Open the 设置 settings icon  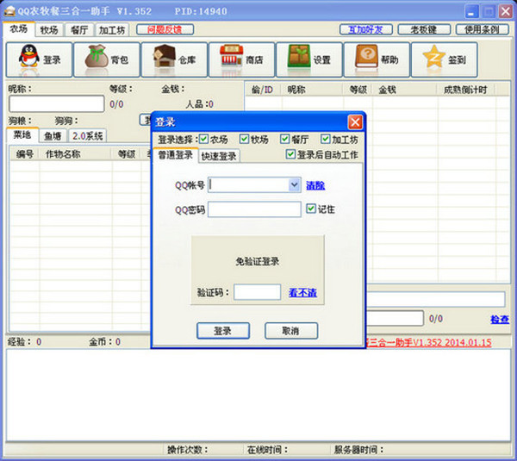(310, 60)
